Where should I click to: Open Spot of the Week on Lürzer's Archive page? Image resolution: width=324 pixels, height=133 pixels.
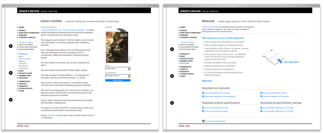pos(26,44)
